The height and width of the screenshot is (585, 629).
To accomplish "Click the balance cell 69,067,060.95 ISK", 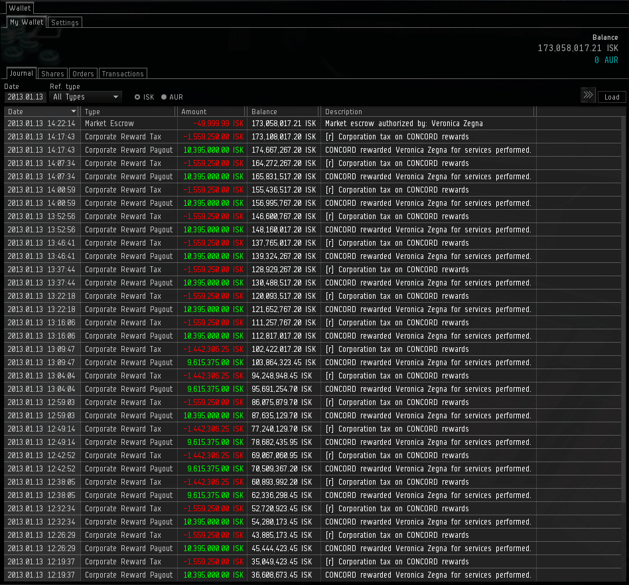I will 281,455.
